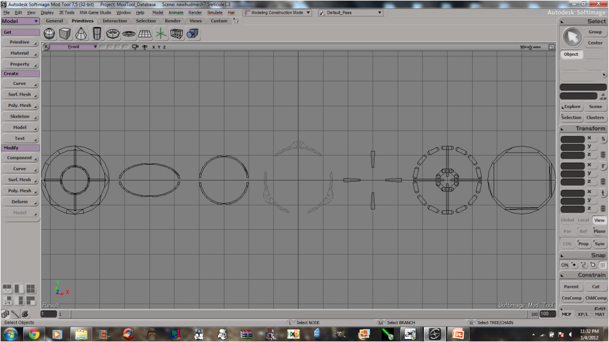Create a lattice primitive from the toolbar
This screenshot has height=342, width=609.
tap(176, 34)
